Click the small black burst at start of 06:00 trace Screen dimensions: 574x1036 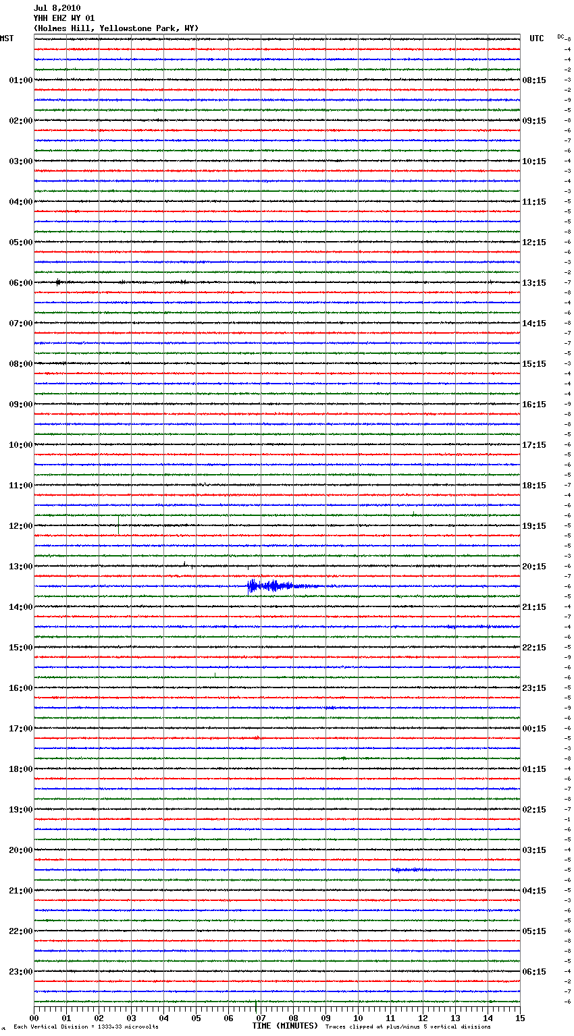(59, 282)
